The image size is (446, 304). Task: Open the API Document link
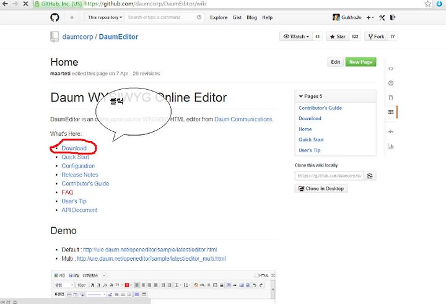tap(79, 210)
